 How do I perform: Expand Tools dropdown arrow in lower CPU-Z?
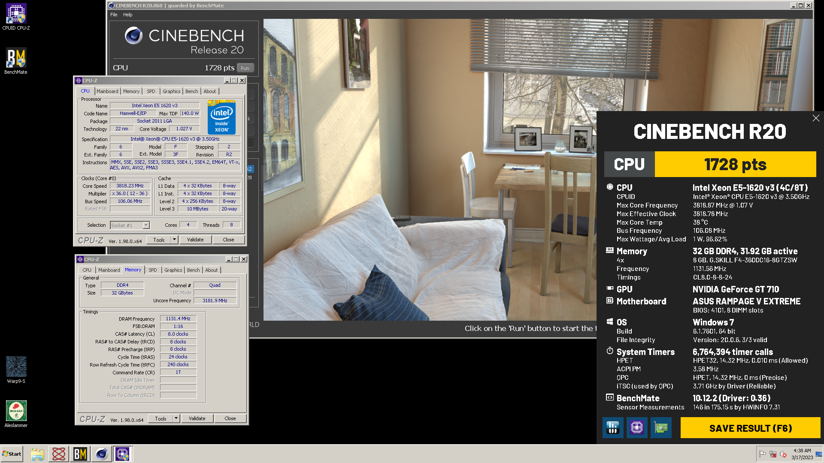pyautogui.click(x=176, y=418)
